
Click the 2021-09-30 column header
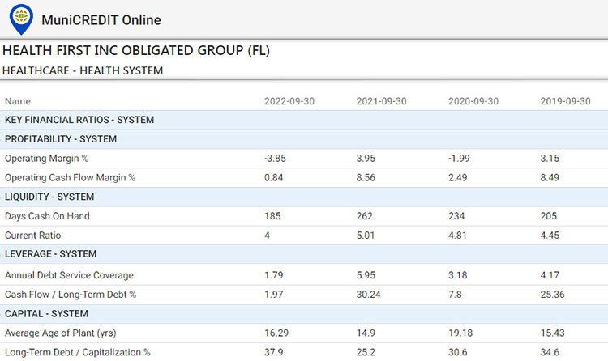point(381,101)
